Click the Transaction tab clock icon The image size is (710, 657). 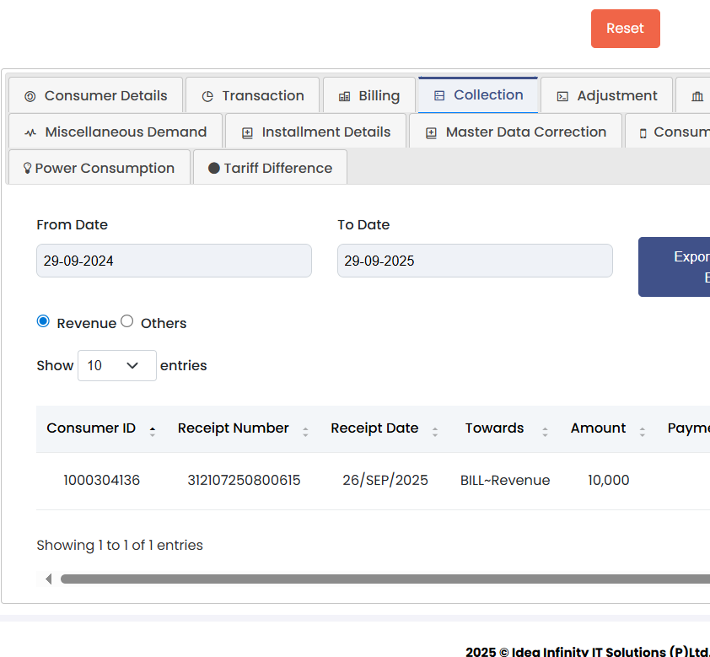tap(207, 96)
